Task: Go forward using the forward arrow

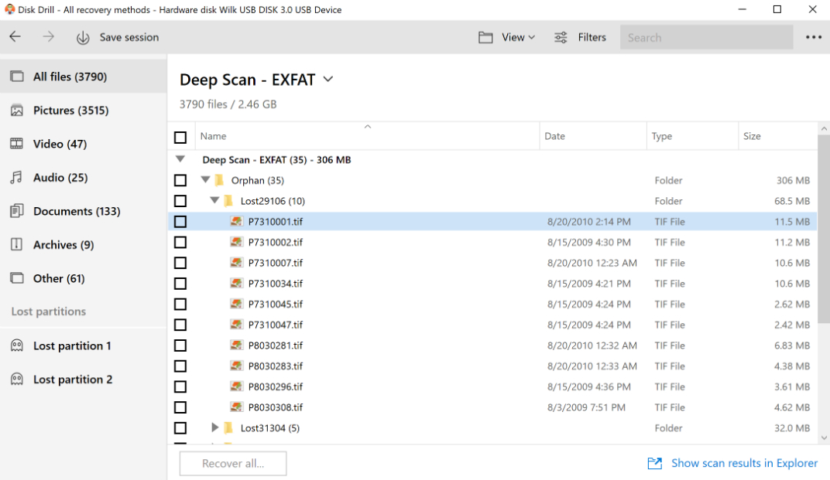Action: pyautogui.click(x=48, y=36)
